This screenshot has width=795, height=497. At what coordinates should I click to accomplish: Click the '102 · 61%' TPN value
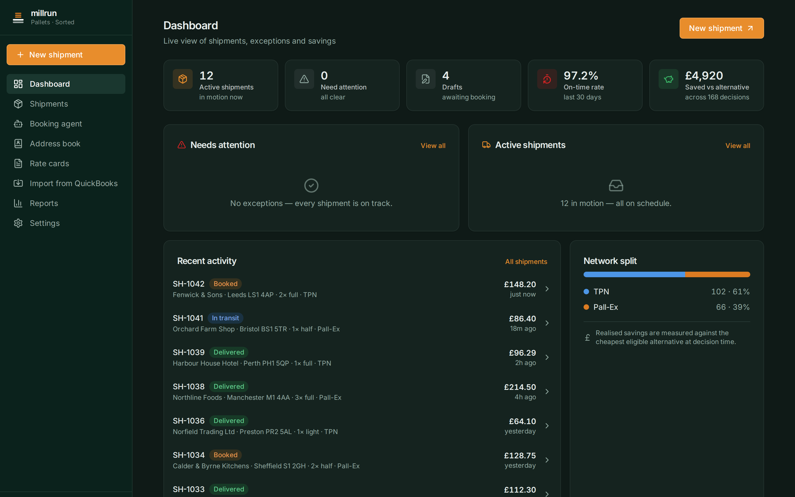tap(730, 292)
